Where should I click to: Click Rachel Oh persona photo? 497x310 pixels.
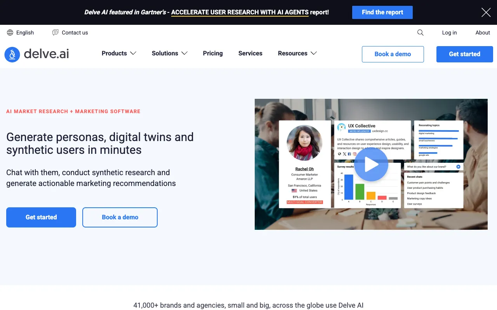point(304,143)
